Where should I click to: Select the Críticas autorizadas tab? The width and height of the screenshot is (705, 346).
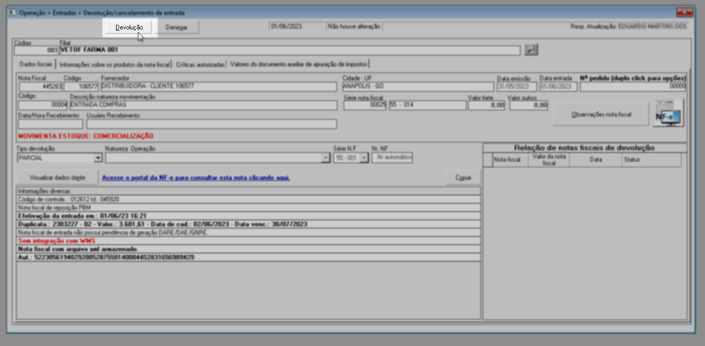200,65
